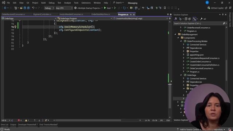Collapse the OrderManagement folder
This screenshot has width=233, height=131.
tap(175, 34)
